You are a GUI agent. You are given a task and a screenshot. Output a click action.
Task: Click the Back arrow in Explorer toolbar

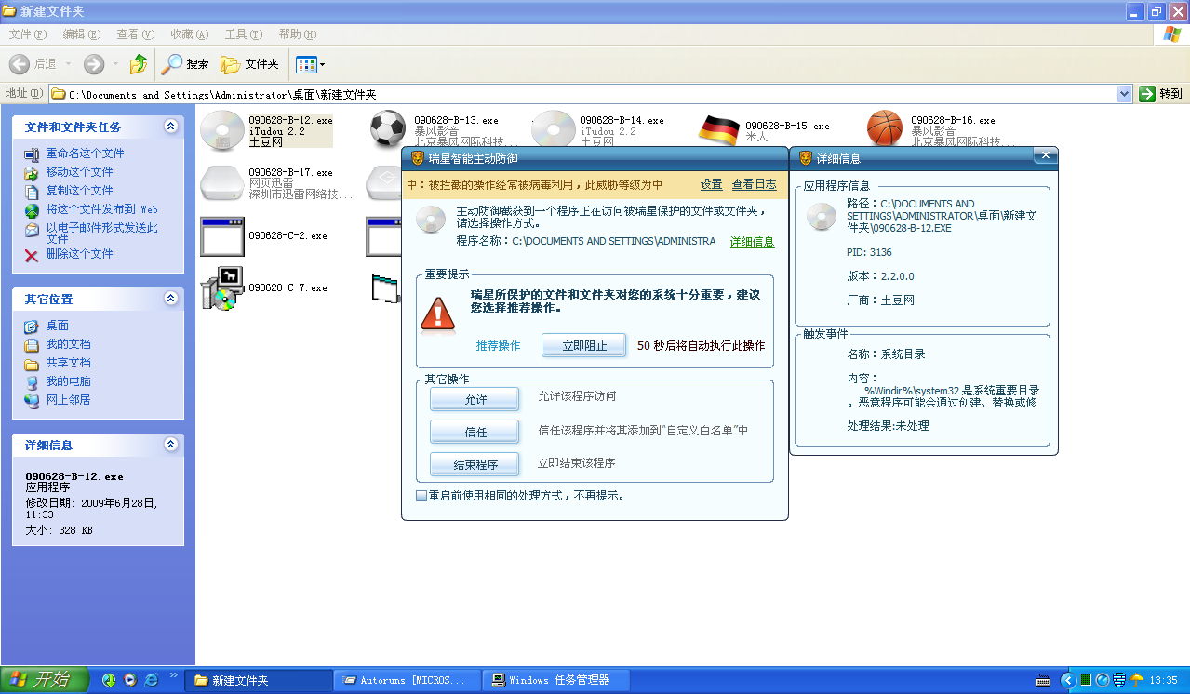pyautogui.click(x=20, y=64)
